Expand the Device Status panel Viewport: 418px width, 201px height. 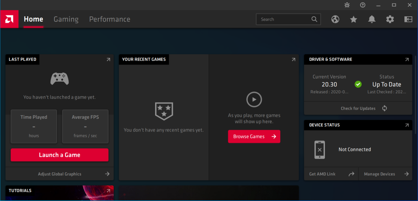407,125
